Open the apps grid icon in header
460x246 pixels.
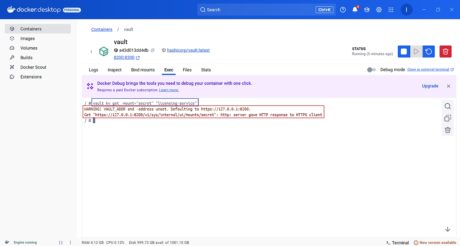click(391, 10)
